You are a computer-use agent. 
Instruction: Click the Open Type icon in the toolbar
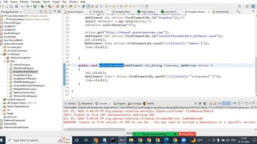pos(71,6)
